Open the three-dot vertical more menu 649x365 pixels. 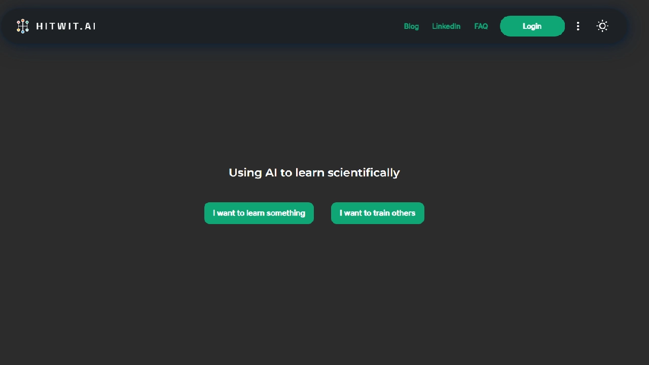[x=578, y=26]
